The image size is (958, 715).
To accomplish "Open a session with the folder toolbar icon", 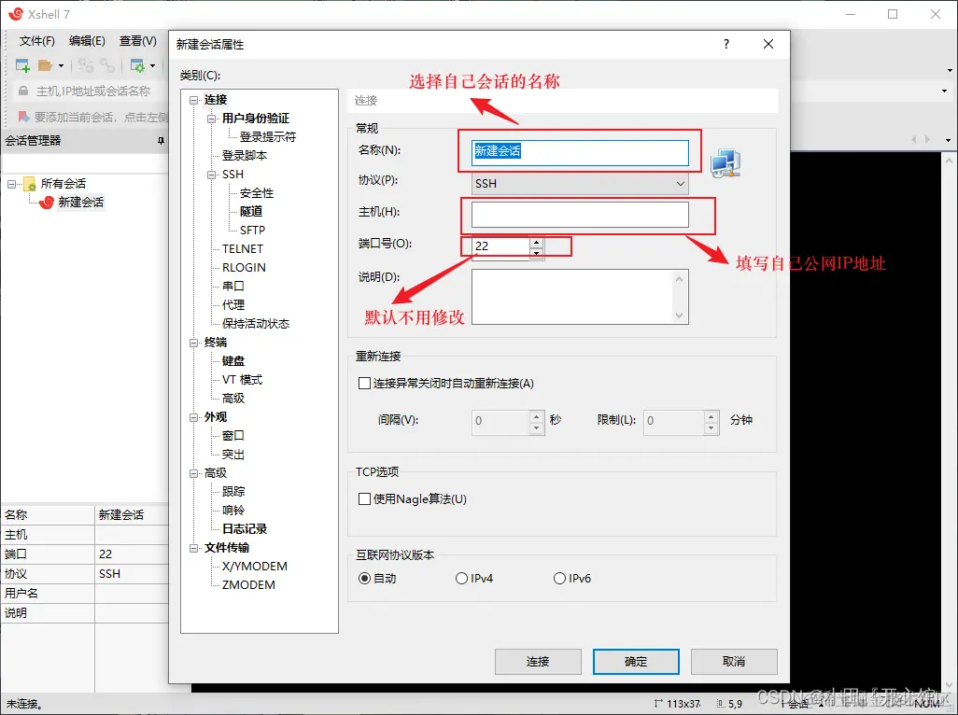I will (44, 65).
